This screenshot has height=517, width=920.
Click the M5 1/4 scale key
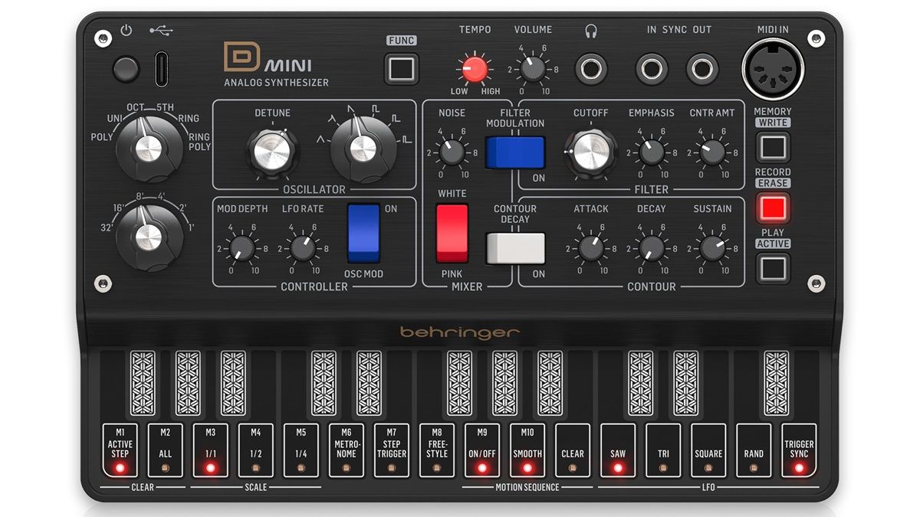pos(301,450)
